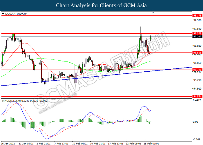This screenshot has width=203, height=145.
Task: Click the 94.554 support price label
Action: [197, 97]
